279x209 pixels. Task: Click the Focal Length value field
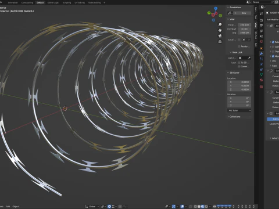tap(245, 25)
